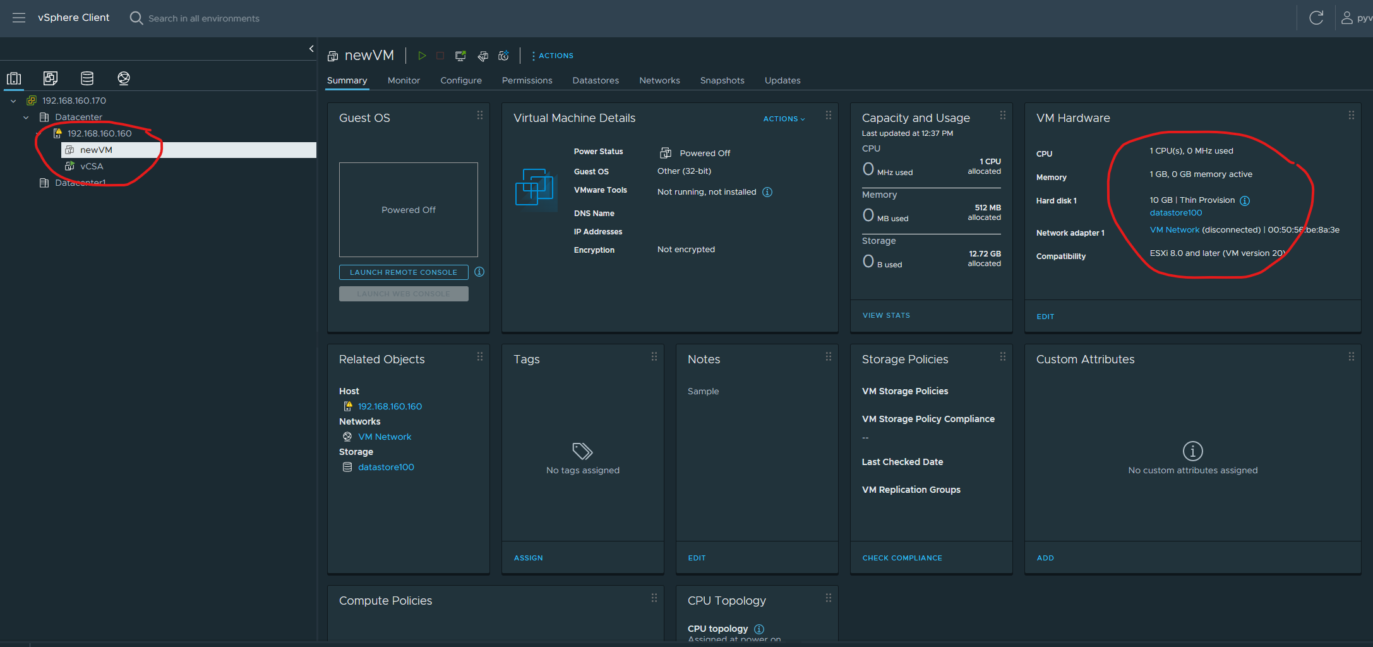Grab the Custom Attributes card drag handle
1373x647 pixels.
[1352, 356]
